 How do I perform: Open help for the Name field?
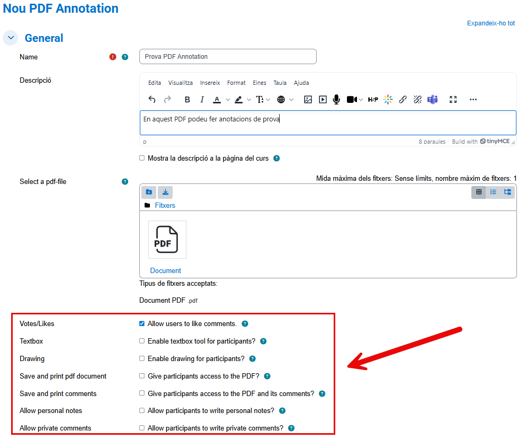tap(125, 57)
